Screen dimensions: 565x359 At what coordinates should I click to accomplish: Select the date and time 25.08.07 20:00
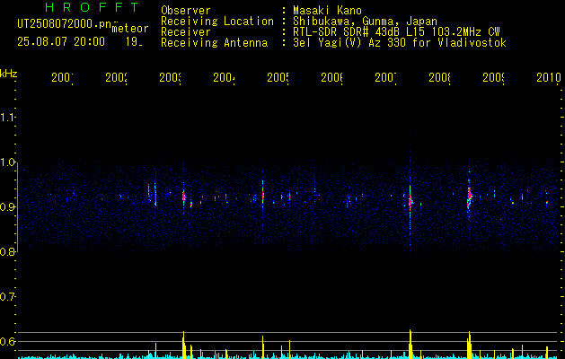point(61,42)
